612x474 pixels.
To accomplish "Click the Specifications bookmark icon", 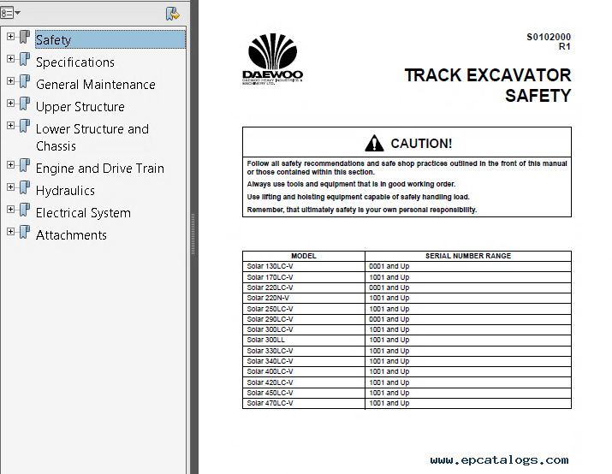I will (25, 59).
